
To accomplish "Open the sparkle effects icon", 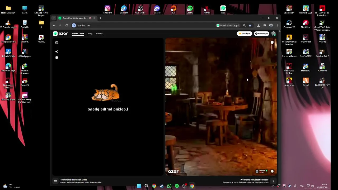I will [x=57, y=51].
